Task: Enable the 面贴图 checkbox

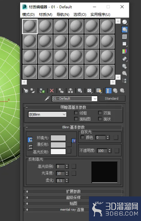Action: [76, 119]
